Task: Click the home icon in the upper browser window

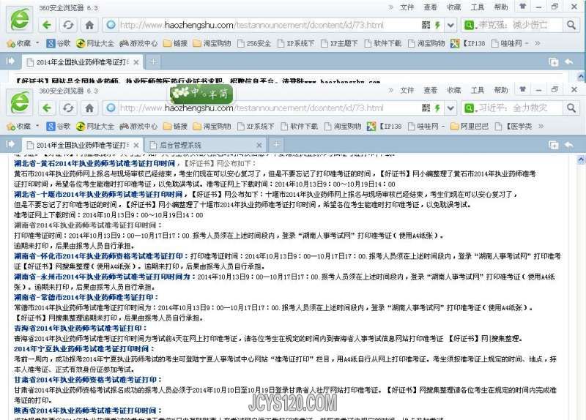Action: point(90,25)
